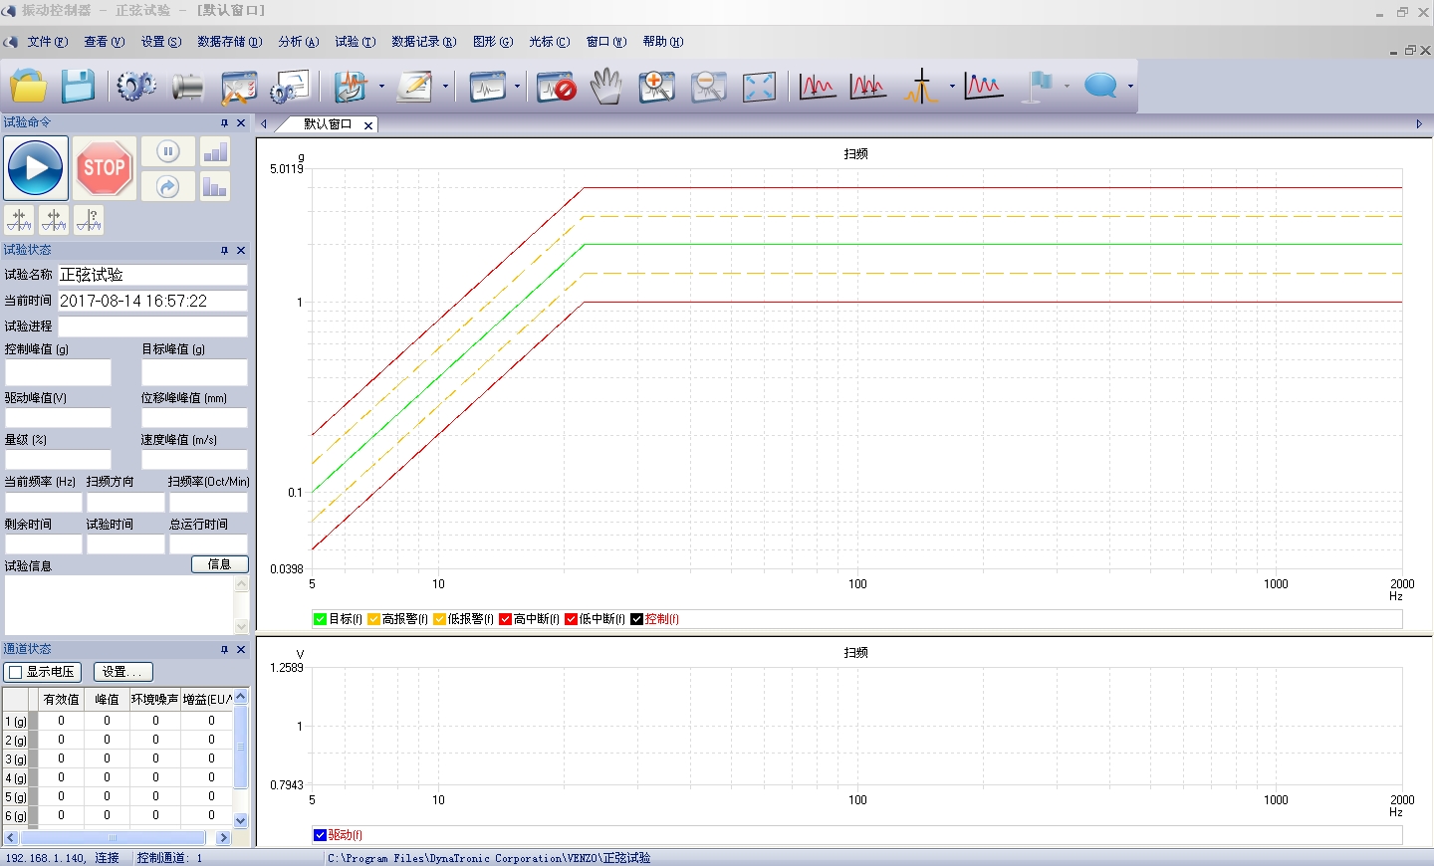The image size is (1434, 866).
Task: Save the test with the floppy disk icon
Action: (78, 87)
